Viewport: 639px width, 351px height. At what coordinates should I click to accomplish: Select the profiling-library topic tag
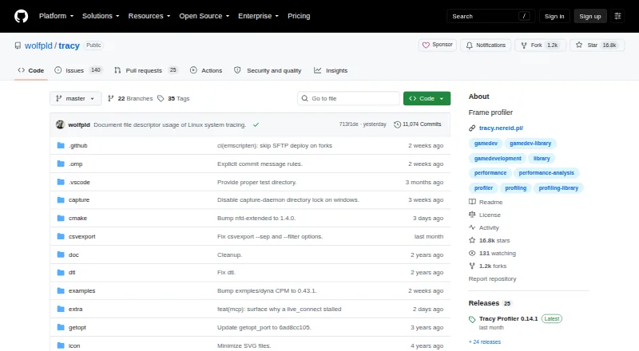pos(558,188)
